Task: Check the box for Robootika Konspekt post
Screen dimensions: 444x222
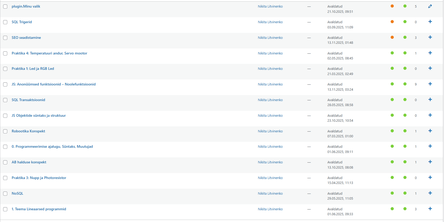Action: pos(5,131)
